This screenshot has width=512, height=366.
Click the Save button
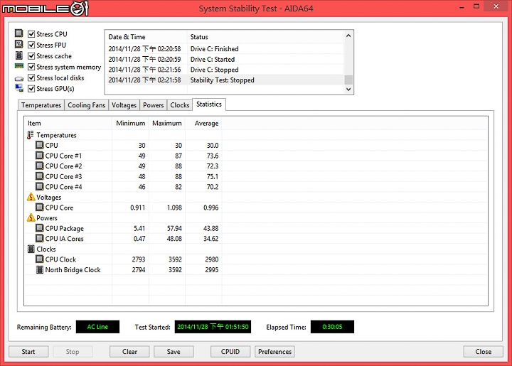pos(174,352)
